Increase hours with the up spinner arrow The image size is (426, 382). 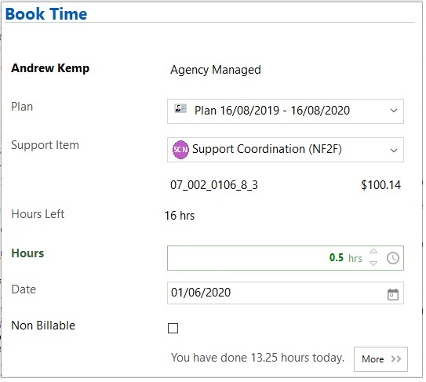click(373, 251)
